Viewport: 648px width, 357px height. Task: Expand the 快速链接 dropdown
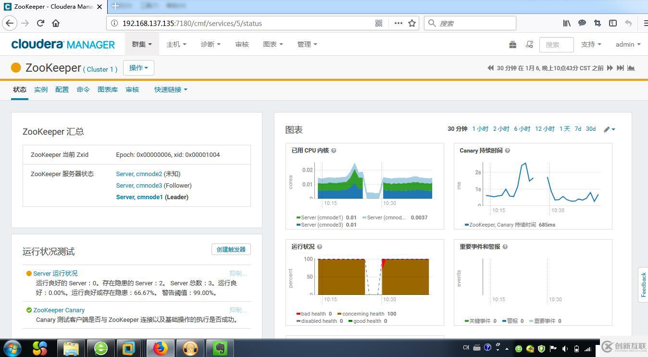171,89
